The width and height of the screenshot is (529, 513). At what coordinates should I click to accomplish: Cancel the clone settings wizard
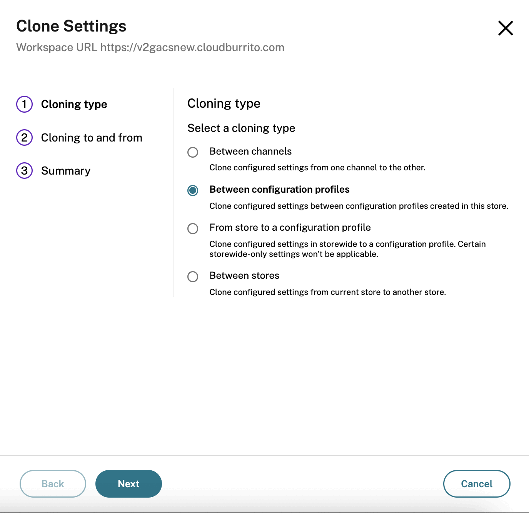click(x=477, y=484)
